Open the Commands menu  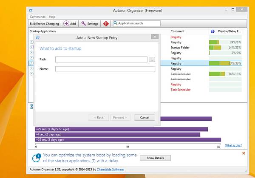[x=37, y=17]
